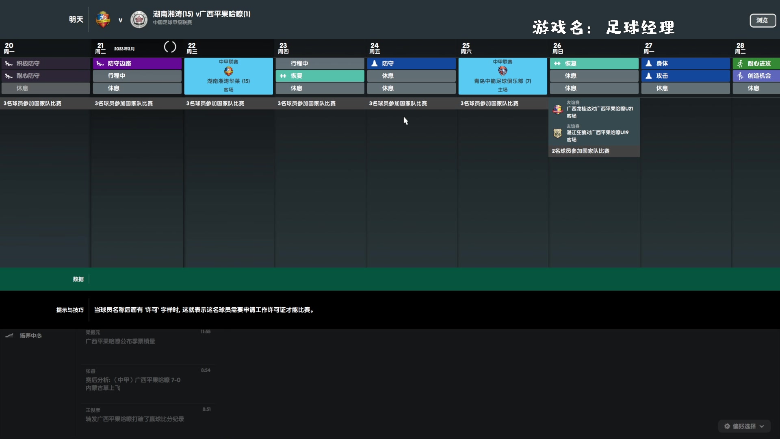Click the player icon beside 创造机会
This screenshot has height=439, width=780.
click(x=740, y=76)
